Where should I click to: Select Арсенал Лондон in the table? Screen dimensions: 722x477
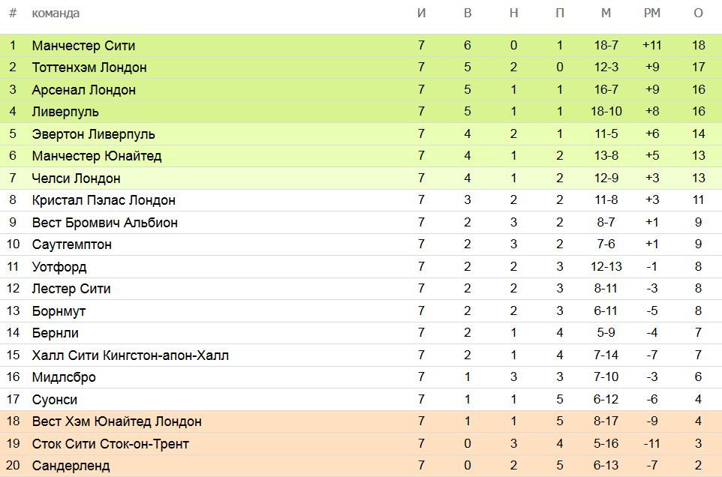tap(84, 90)
